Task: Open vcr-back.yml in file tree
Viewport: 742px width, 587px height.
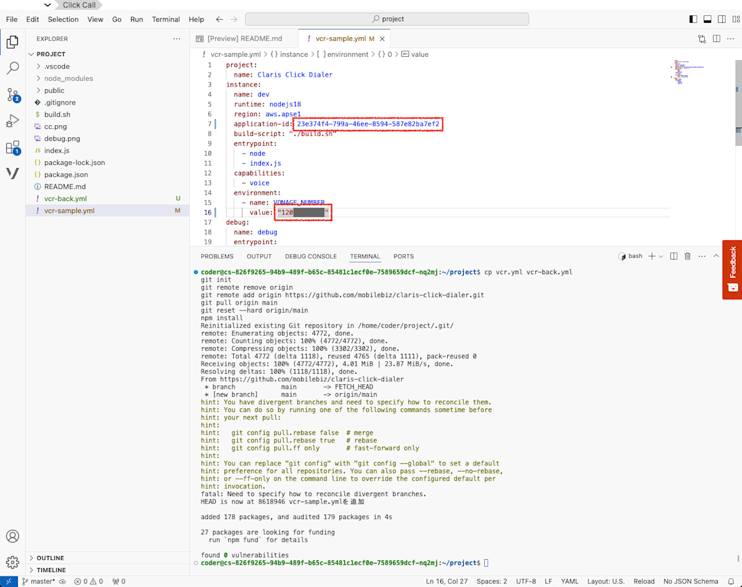Action: 108,199
